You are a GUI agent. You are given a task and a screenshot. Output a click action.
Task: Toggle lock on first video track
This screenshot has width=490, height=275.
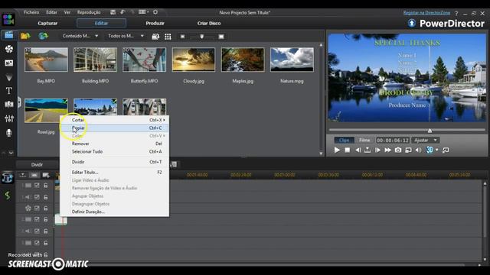46,186
